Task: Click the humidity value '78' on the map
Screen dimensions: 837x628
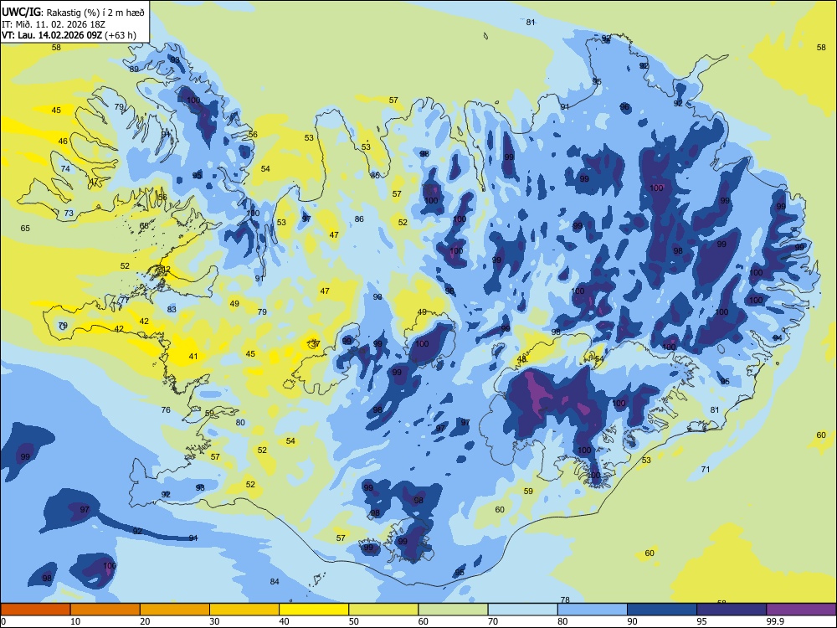Action: coord(565,600)
